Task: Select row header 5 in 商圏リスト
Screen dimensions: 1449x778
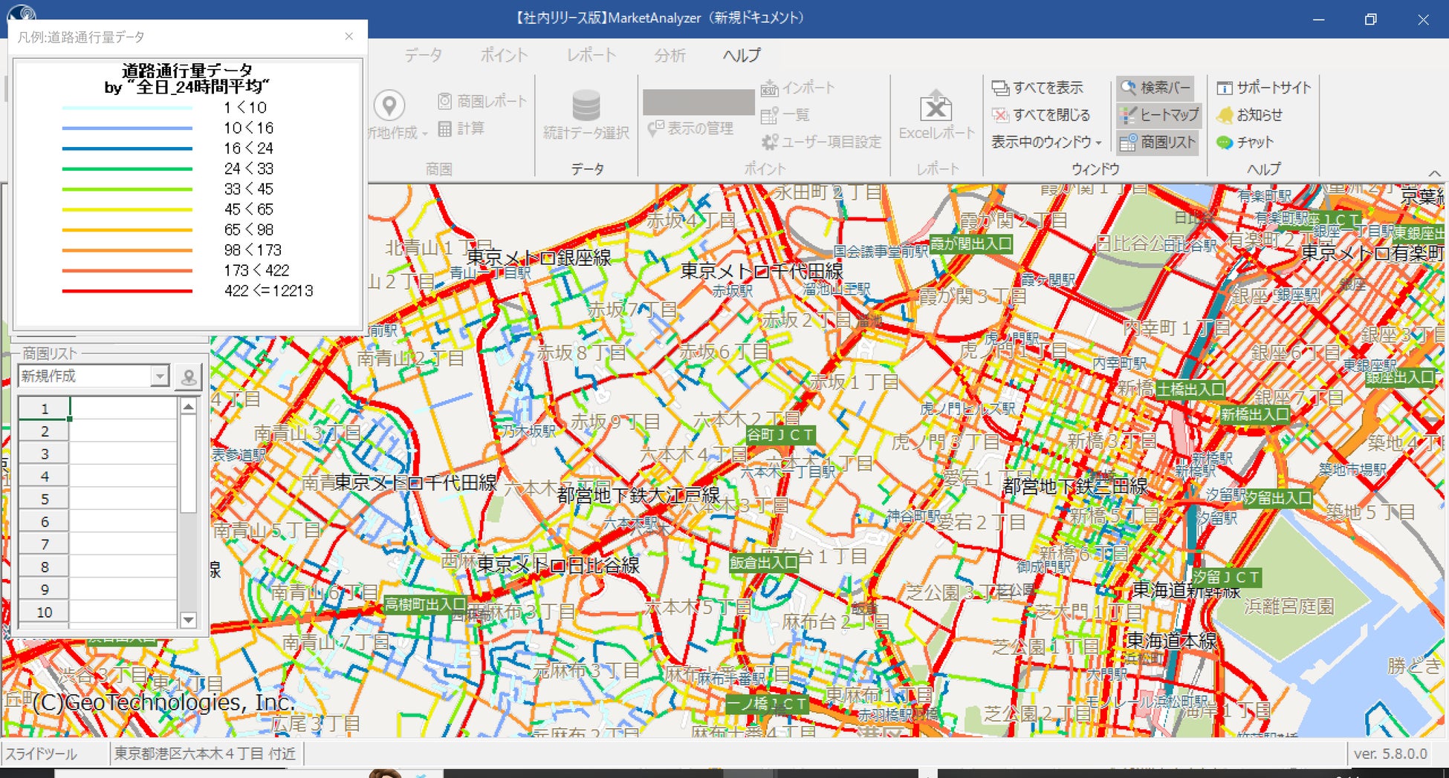Action: pyautogui.click(x=45, y=499)
